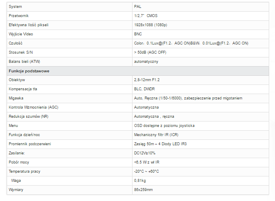Select the PAL value cell
The width and height of the screenshot is (275, 201).
tap(200, 7)
